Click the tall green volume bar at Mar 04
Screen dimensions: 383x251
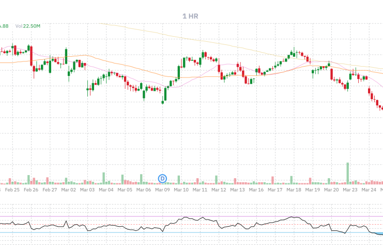point(104,178)
